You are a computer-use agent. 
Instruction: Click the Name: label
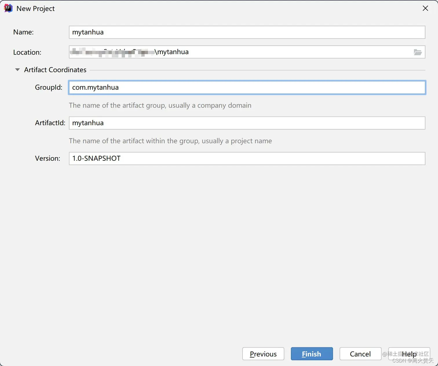(x=23, y=32)
